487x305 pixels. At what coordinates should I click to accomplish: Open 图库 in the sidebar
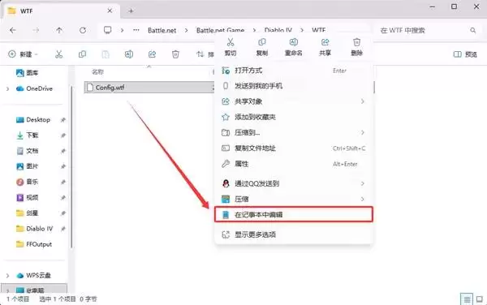pos(27,73)
